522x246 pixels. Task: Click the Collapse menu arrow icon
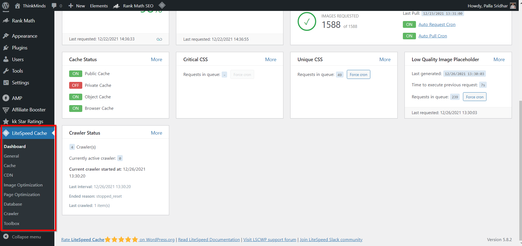(6, 237)
